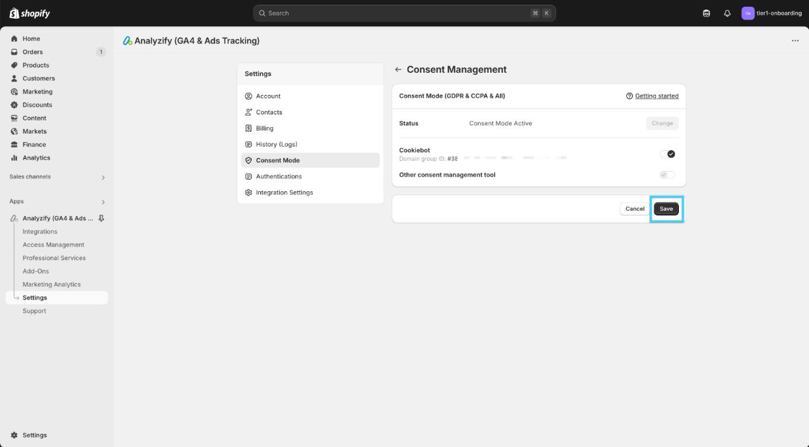The height and width of the screenshot is (447, 809).
Task: Click the Change status button
Action: point(662,123)
